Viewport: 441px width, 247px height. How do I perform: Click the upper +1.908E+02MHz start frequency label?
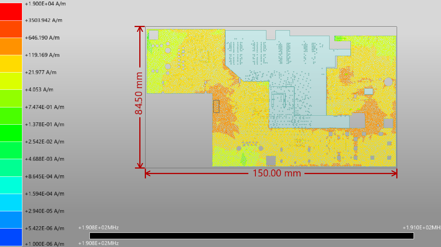click(98, 227)
